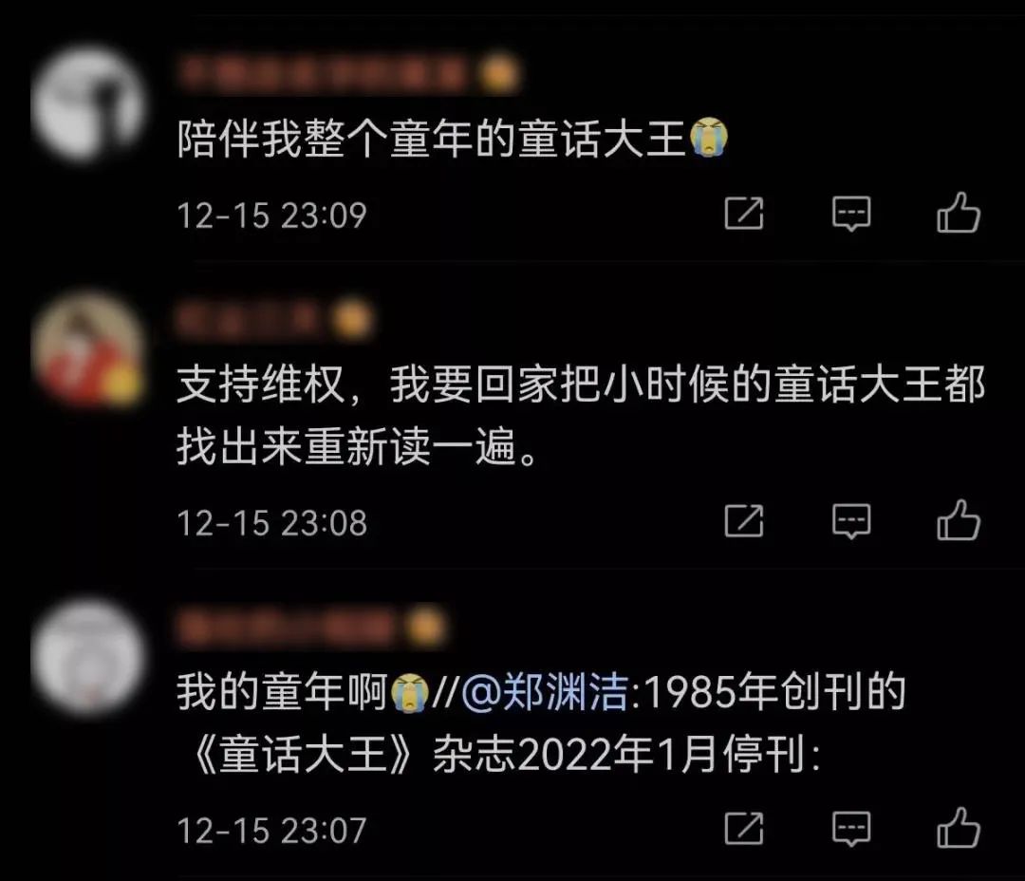Open replies for the 23:09 comment
Viewport: 1025px width, 881px height.
(851, 214)
